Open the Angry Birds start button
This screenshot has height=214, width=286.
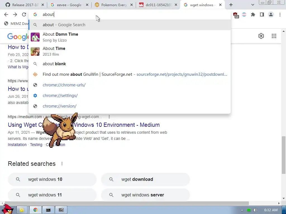(8, 209)
